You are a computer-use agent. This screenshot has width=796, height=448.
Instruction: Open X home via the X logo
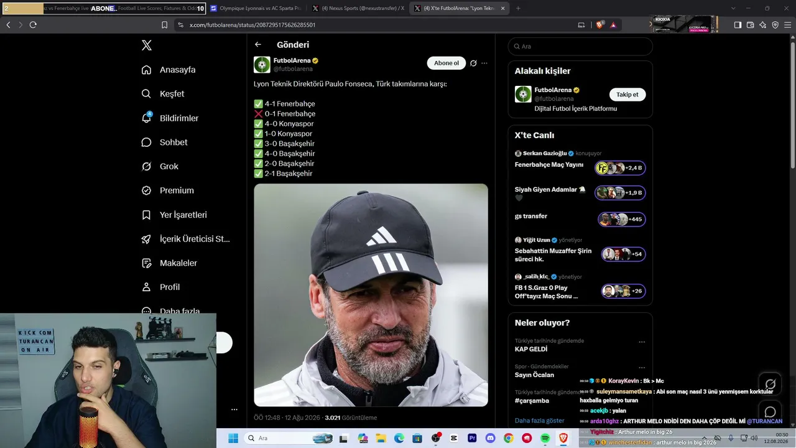(x=146, y=45)
